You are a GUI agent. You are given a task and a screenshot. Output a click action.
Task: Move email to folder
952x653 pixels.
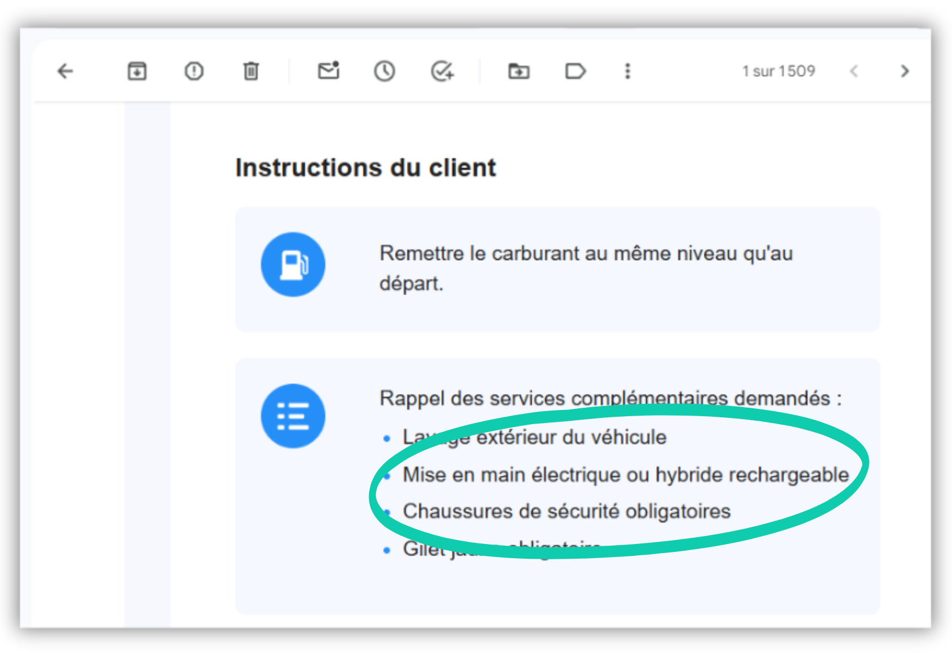click(x=519, y=71)
